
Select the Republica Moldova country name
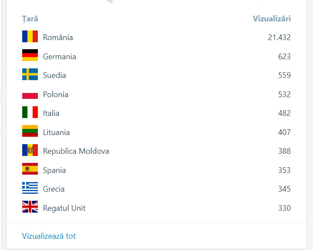point(76,151)
